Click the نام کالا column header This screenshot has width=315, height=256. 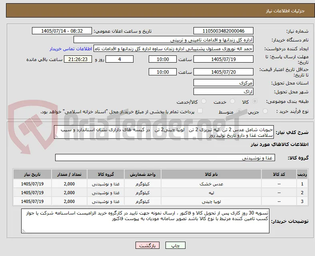(x=211, y=174)
